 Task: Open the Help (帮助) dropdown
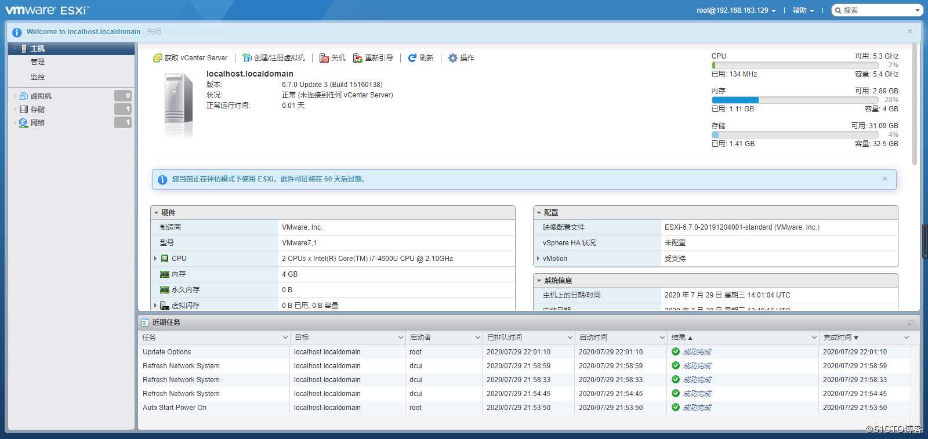click(803, 10)
